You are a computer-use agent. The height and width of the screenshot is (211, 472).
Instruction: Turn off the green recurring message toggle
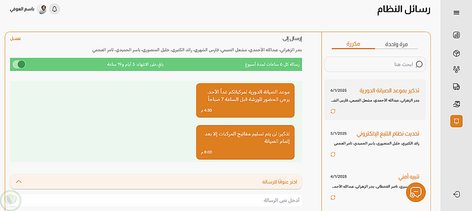pyautogui.click(x=19, y=64)
